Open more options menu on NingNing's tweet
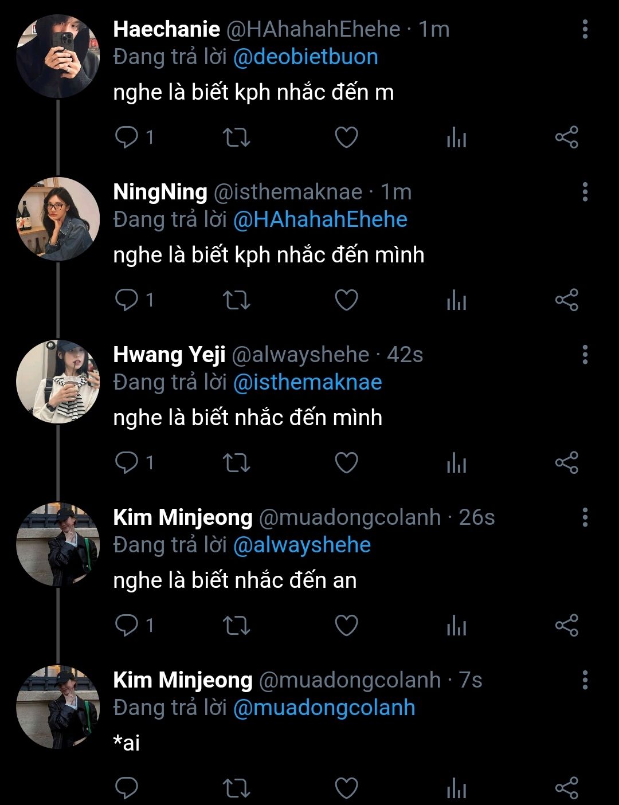This screenshot has width=619, height=805. 585,192
